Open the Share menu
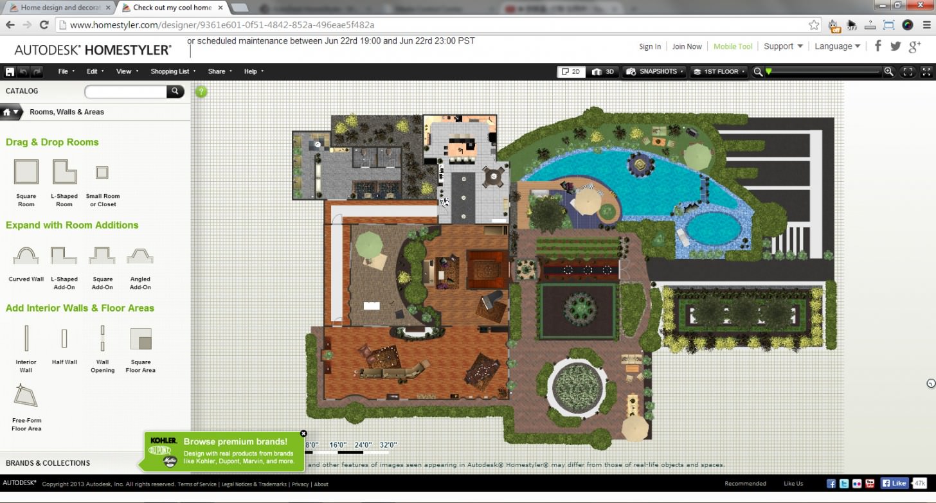Viewport: 936px width, 503px height. point(217,71)
